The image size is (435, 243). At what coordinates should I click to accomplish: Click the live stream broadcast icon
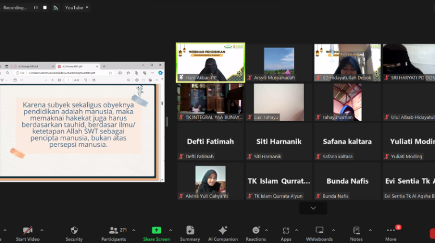[56, 8]
